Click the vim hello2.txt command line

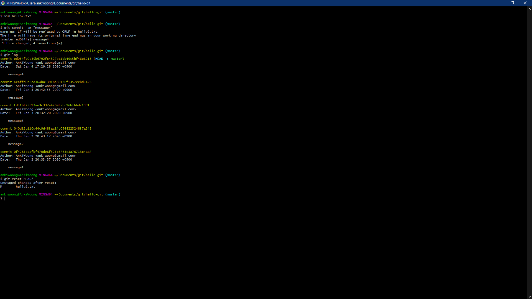coord(17,16)
